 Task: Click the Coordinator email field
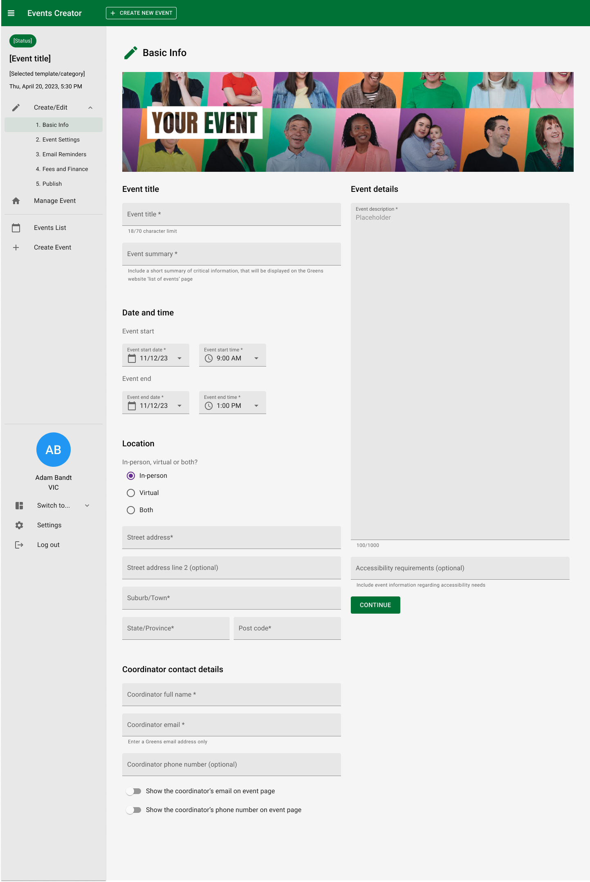coord(231,725)
